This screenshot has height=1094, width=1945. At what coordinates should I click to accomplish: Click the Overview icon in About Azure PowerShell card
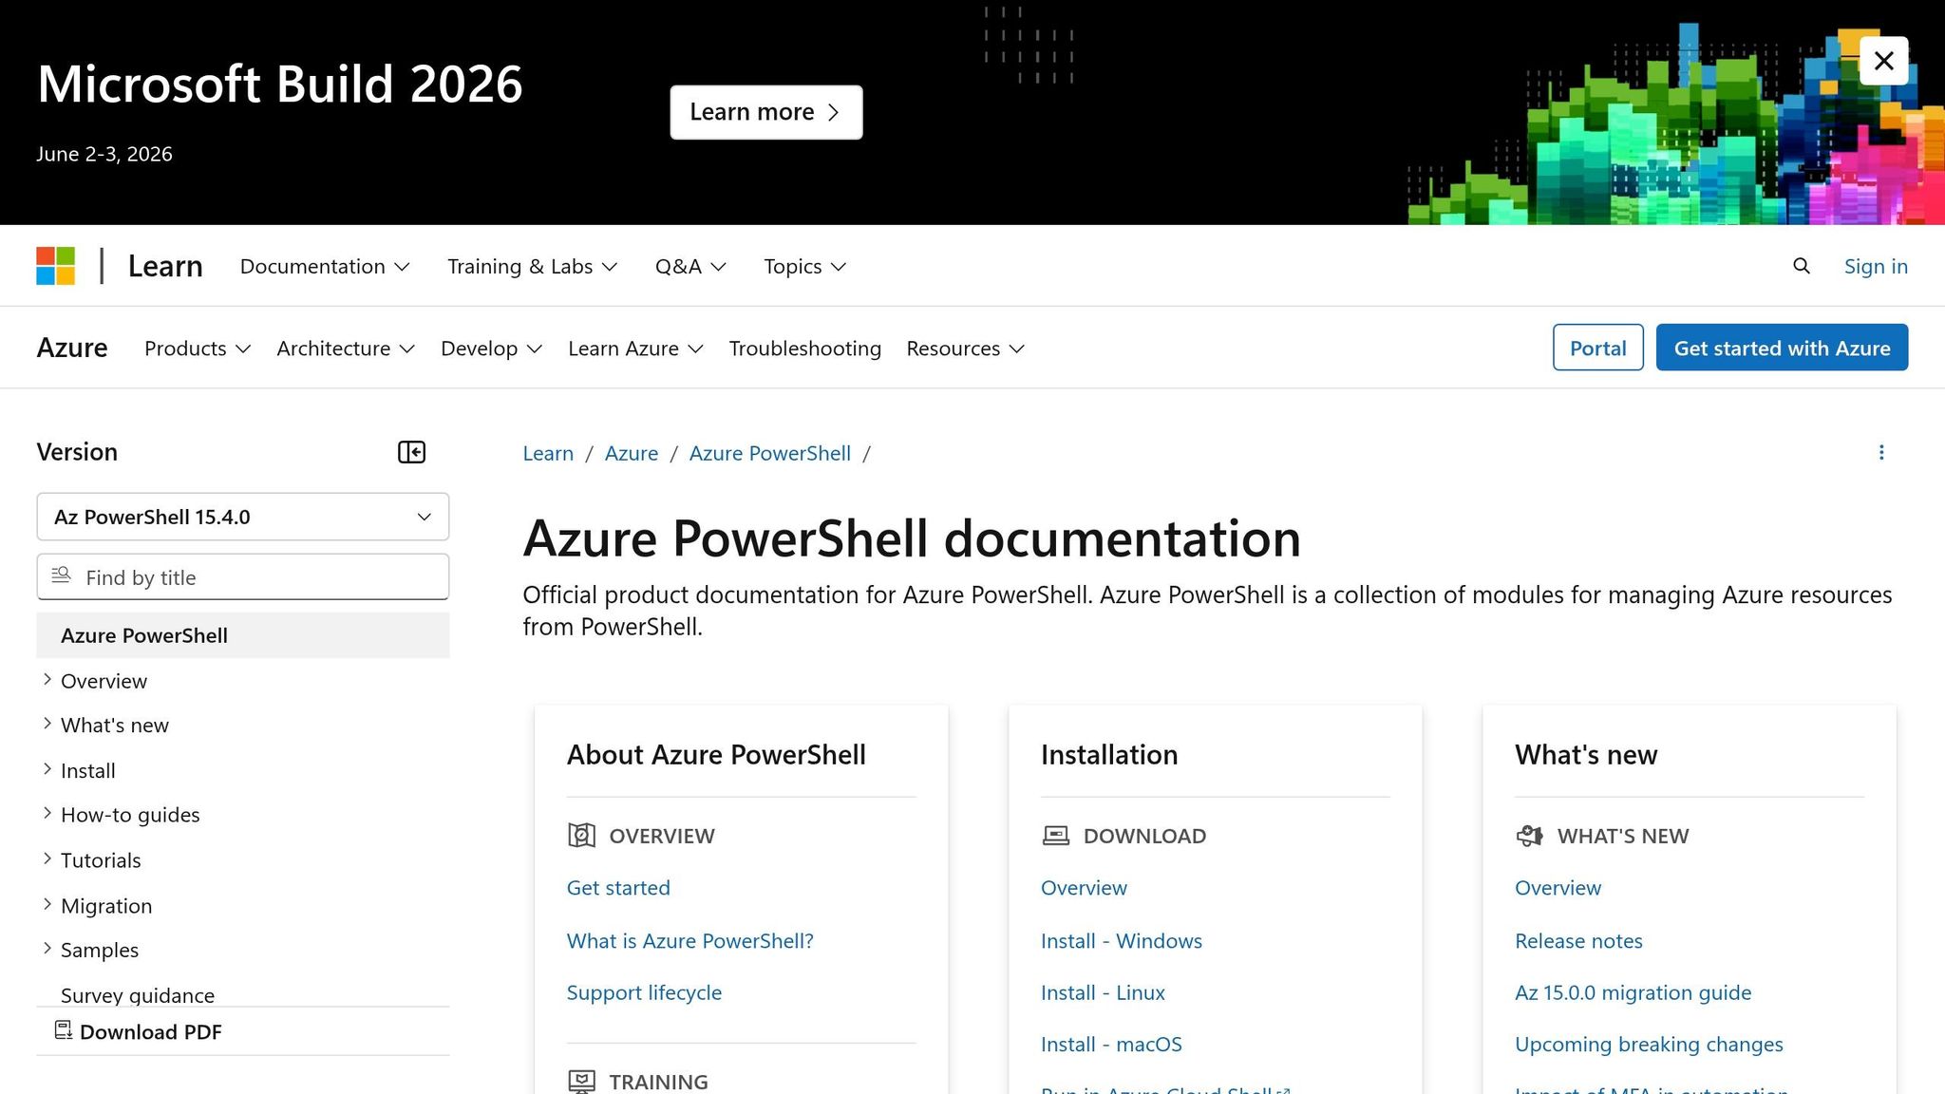[580, 836]
